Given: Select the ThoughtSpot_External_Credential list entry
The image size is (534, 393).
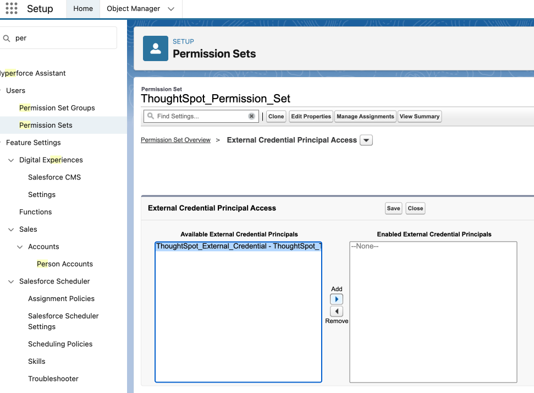Looking at the screenshot, I should (238, 246).
